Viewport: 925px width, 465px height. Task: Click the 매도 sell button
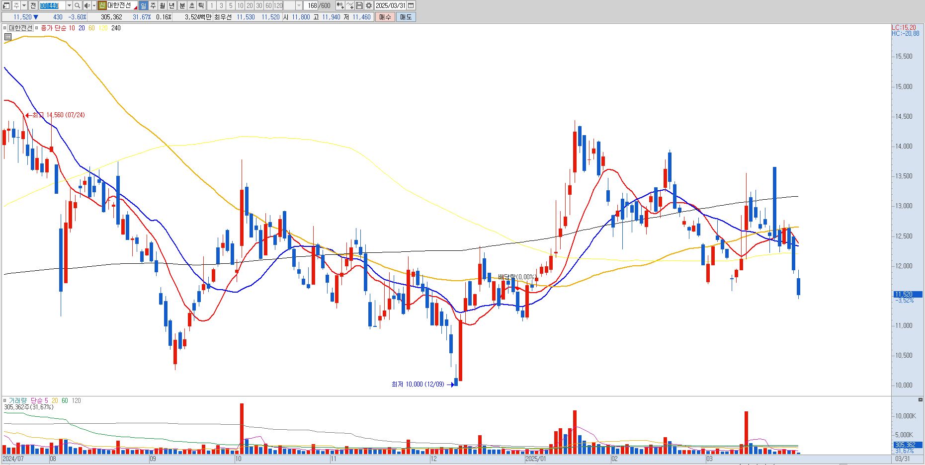[x=406, y=17]
